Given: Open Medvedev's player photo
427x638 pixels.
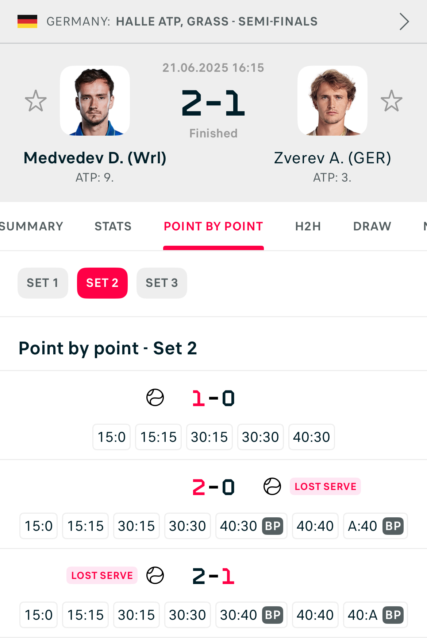Looking at the screenshot, I should pyautogui.click(x=95, y=101).
